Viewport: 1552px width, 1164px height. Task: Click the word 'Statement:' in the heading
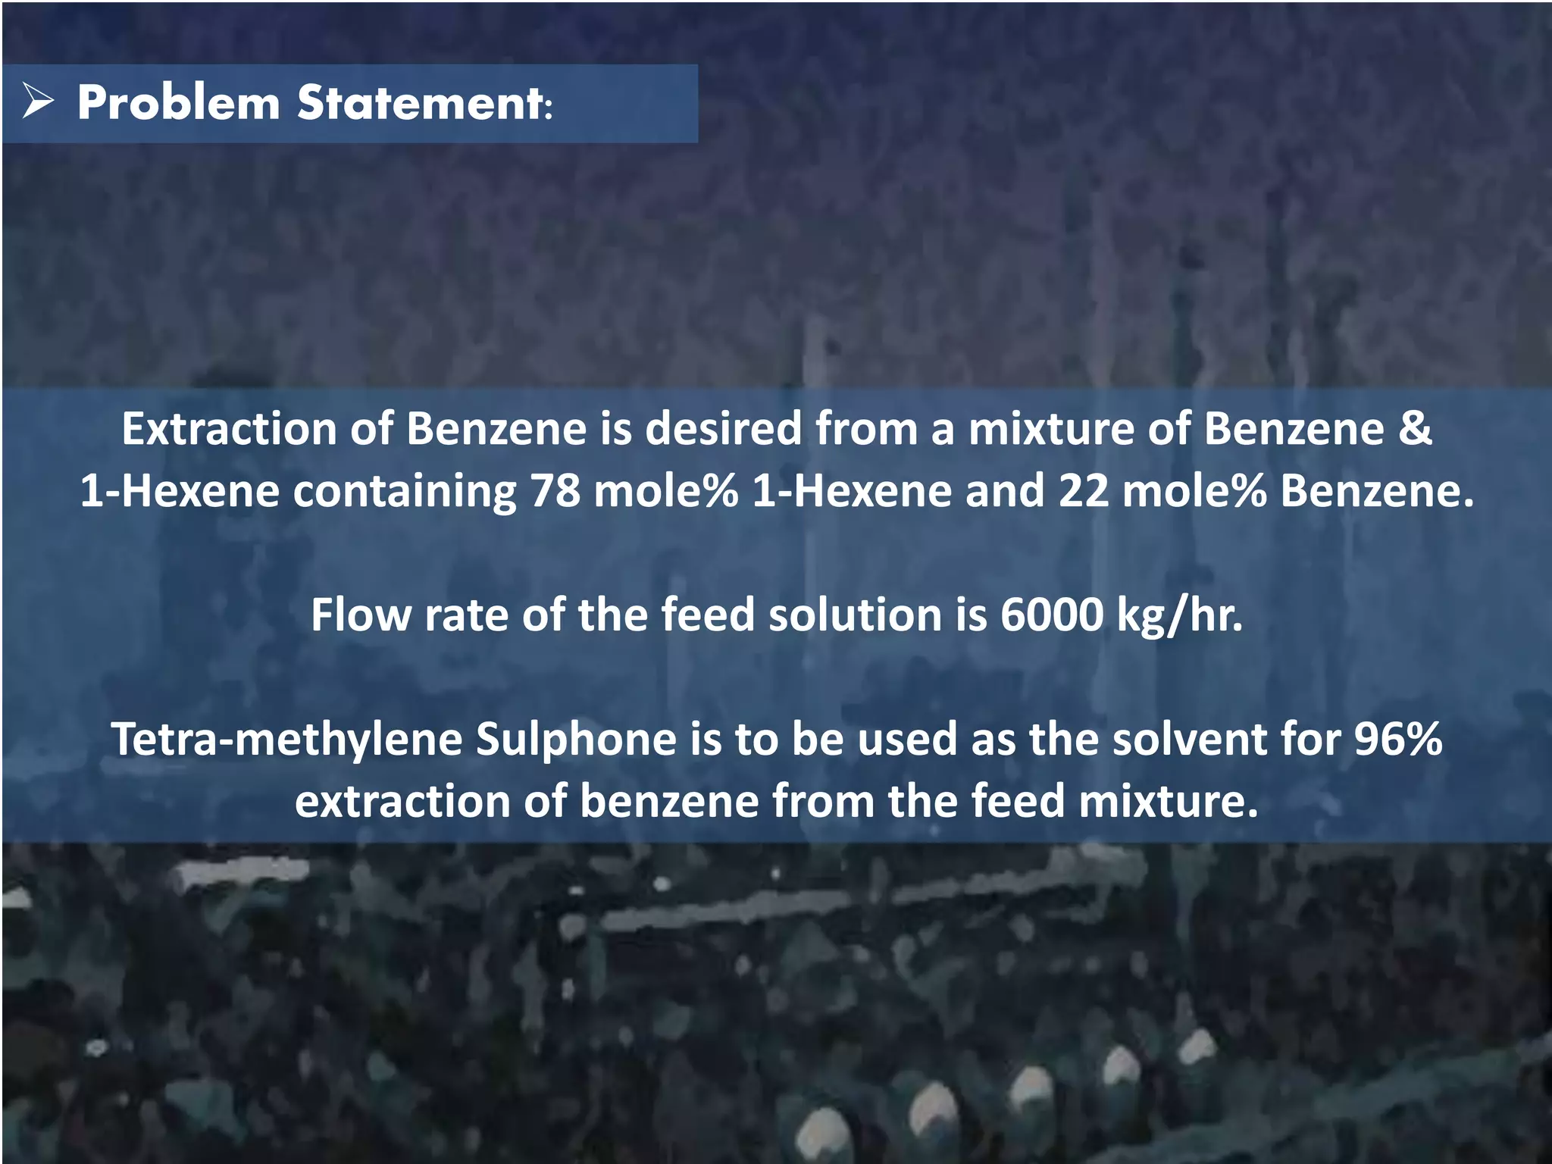[x=425, y=103]
